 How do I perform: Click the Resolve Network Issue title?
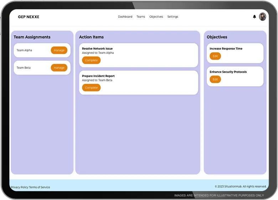pyautogui.click(x=97, y=48)
